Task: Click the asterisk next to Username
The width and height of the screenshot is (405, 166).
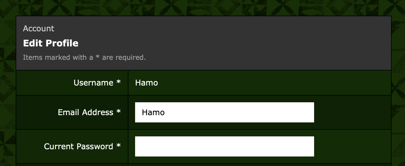Action: click(119, 82)
